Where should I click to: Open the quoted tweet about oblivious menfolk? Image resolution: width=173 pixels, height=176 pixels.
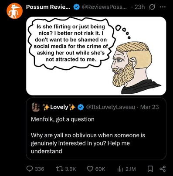click(96, 129)
